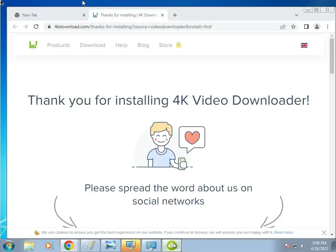
Task: Close the Thanks for installing tab
Action: coord(162,15)
